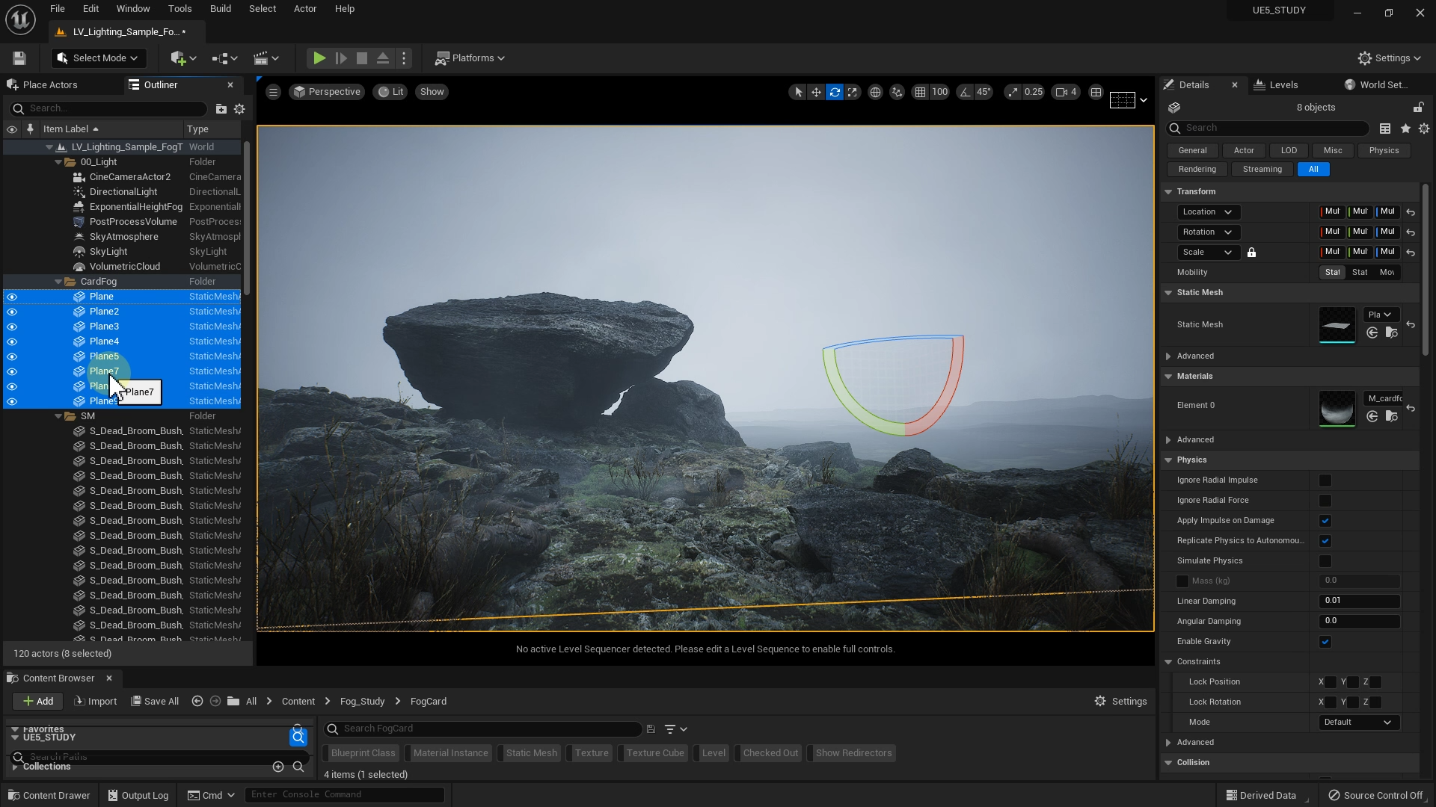1436x807 pixels.
Task: Open viewport hamburger options menu
Action: point(273,92)
